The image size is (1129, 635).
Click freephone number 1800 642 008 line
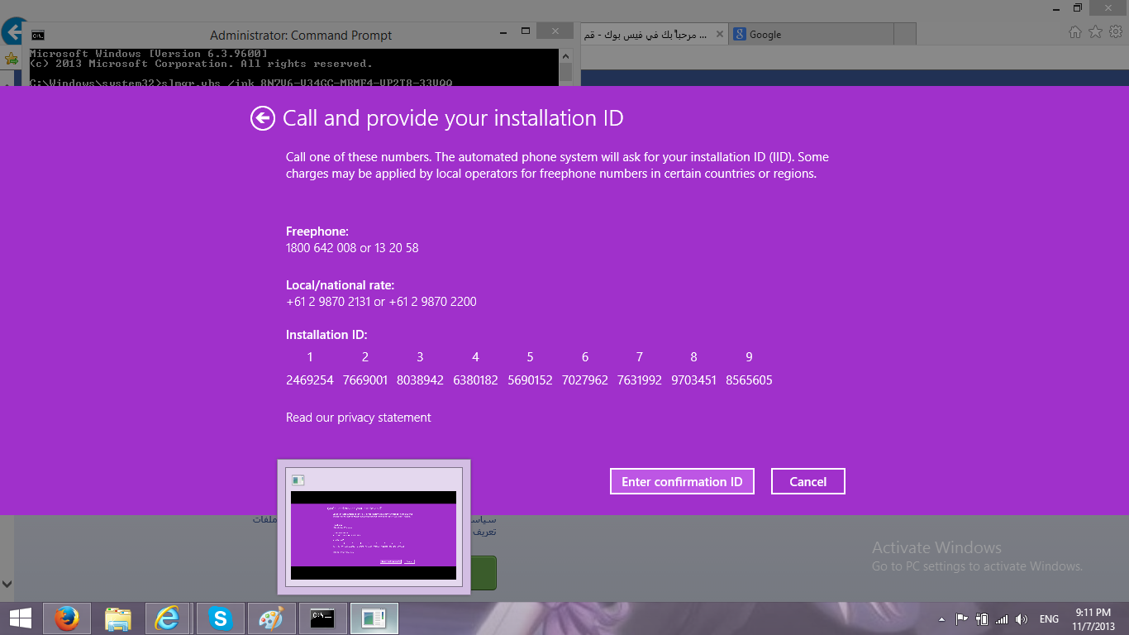[x=352, y=248]
